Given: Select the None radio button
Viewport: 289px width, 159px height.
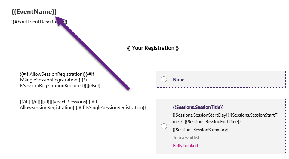Looking at the screenshot, I should [x=164, y=79].
